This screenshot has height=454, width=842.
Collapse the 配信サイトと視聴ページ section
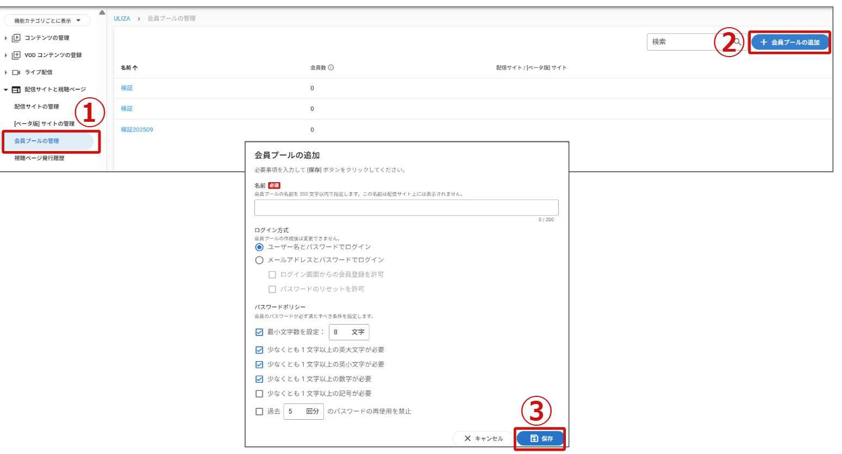(6, 90)
